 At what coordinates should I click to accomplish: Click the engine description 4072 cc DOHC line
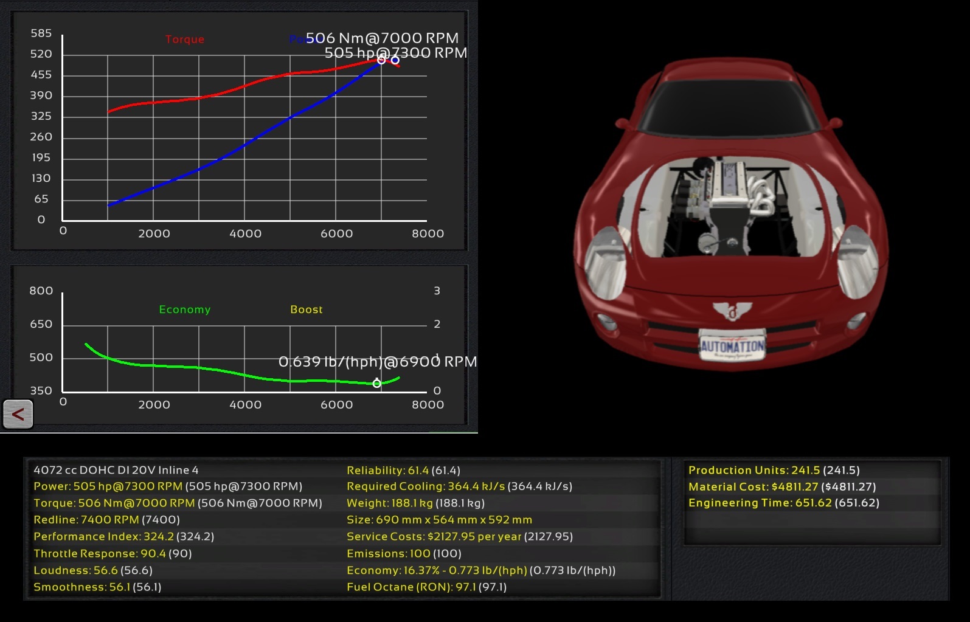click(116, 470)
